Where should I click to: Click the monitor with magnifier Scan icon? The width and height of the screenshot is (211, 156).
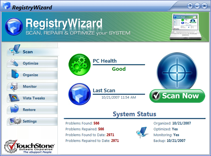pos(15,50)
